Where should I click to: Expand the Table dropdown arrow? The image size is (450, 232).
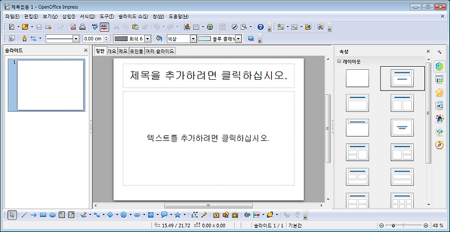tap(203, 27)
